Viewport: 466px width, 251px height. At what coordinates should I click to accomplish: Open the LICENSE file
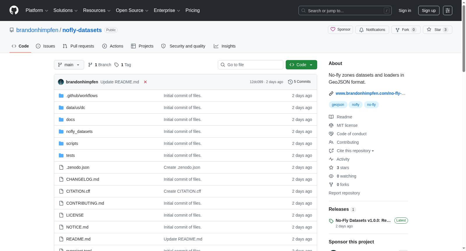point(75,215)
